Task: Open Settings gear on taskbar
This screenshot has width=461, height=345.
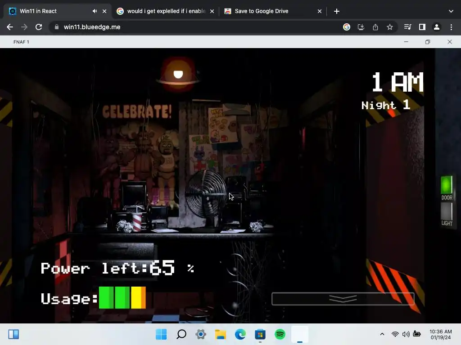Action: coord(201,334)
